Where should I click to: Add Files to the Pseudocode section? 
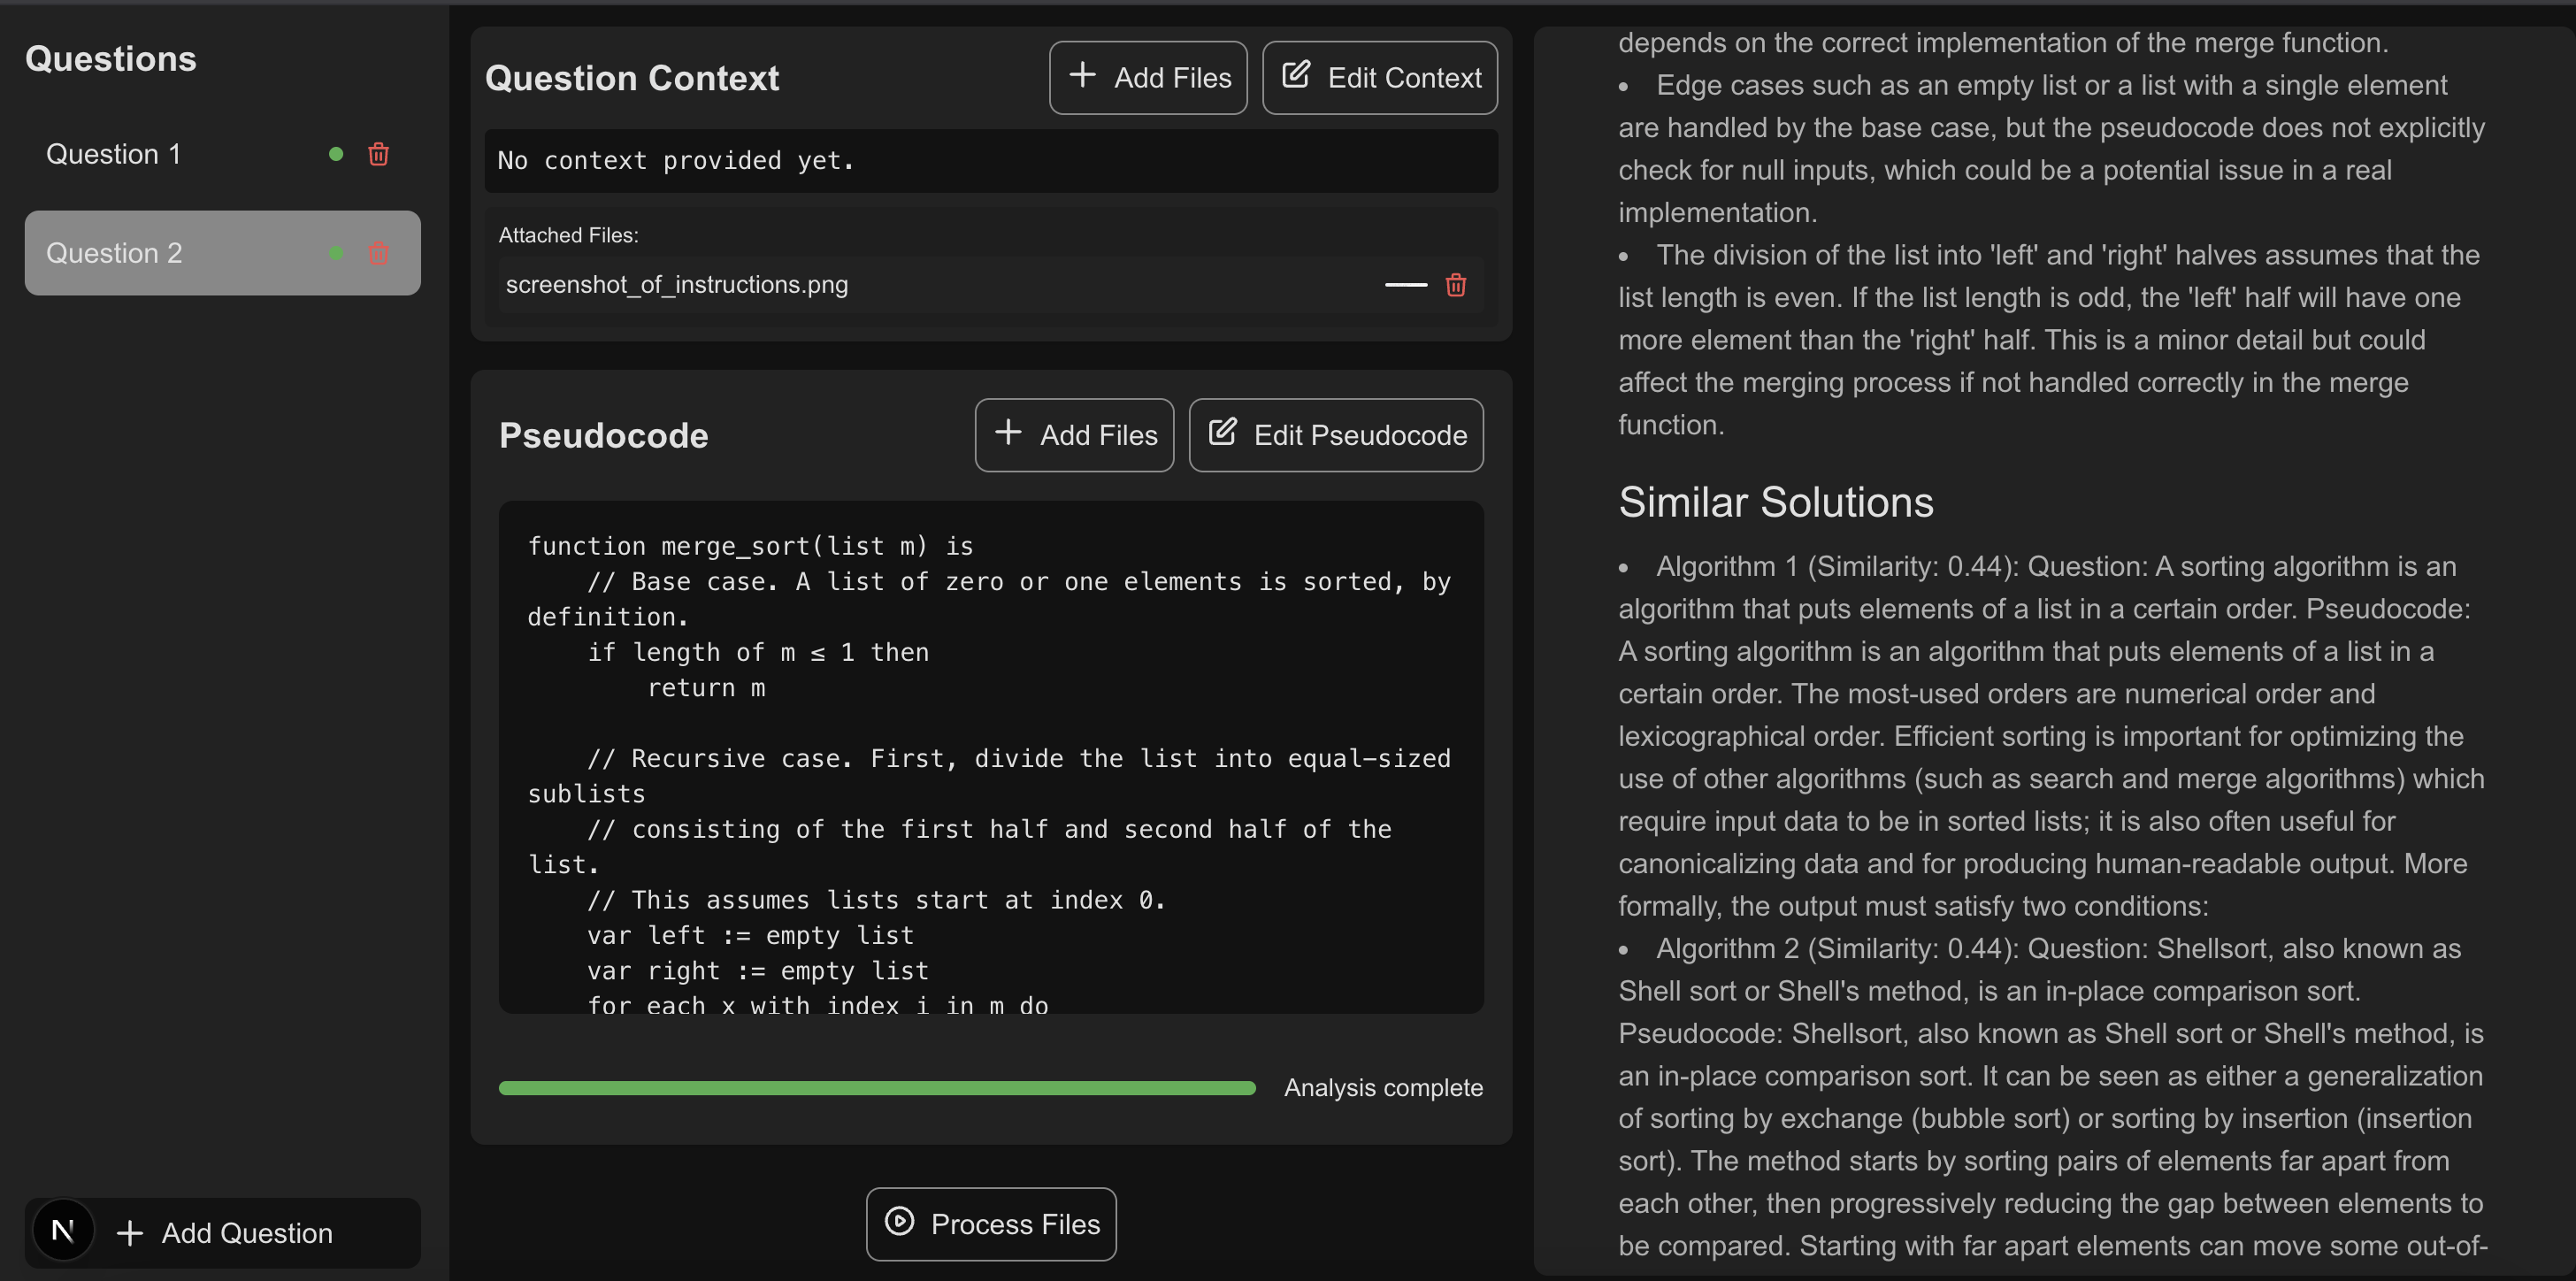click(1073, 435)
